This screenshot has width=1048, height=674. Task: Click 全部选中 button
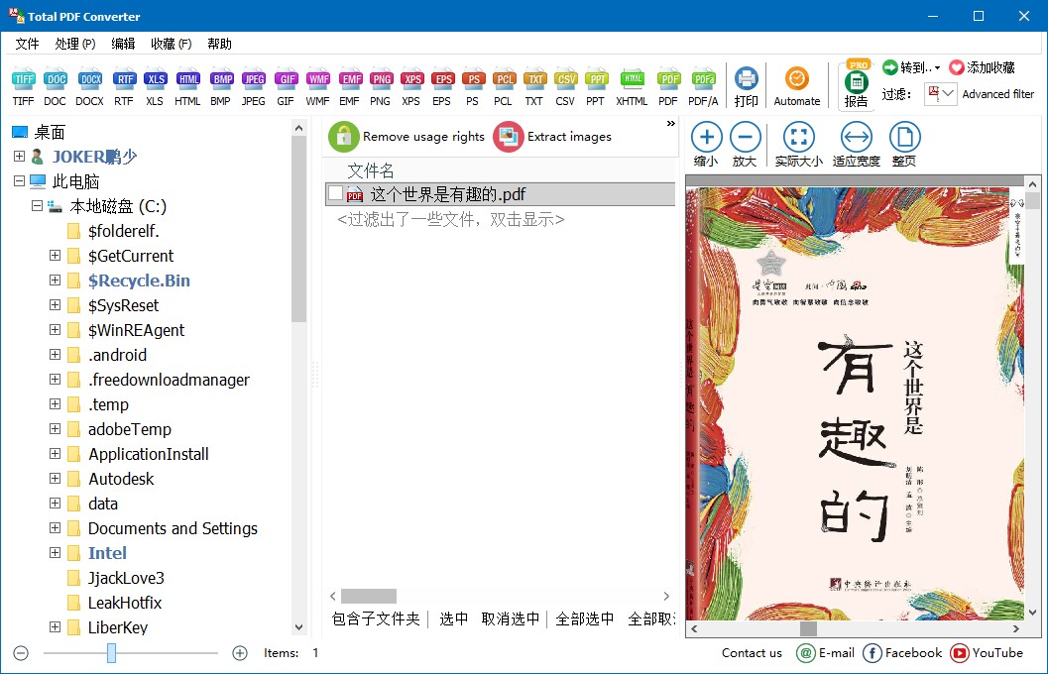584,618
